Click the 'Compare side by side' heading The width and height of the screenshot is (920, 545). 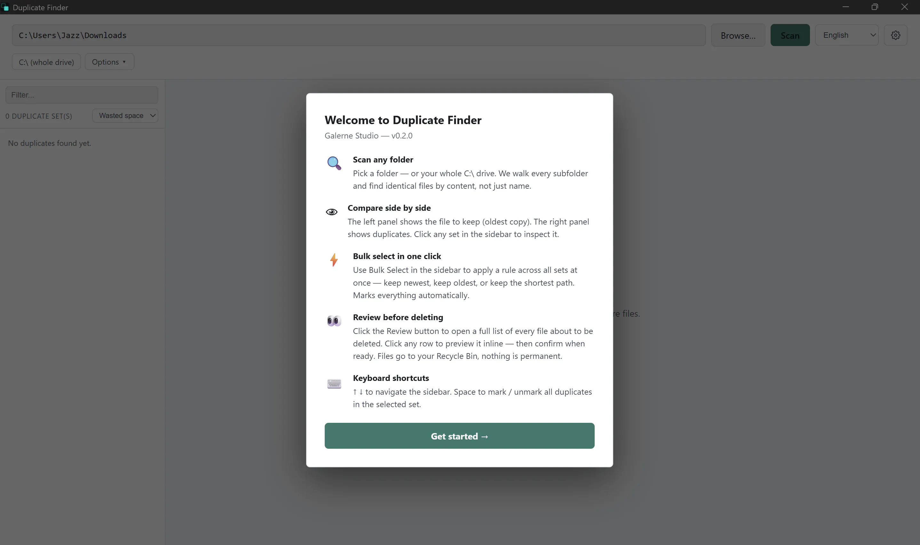point(389,208)
